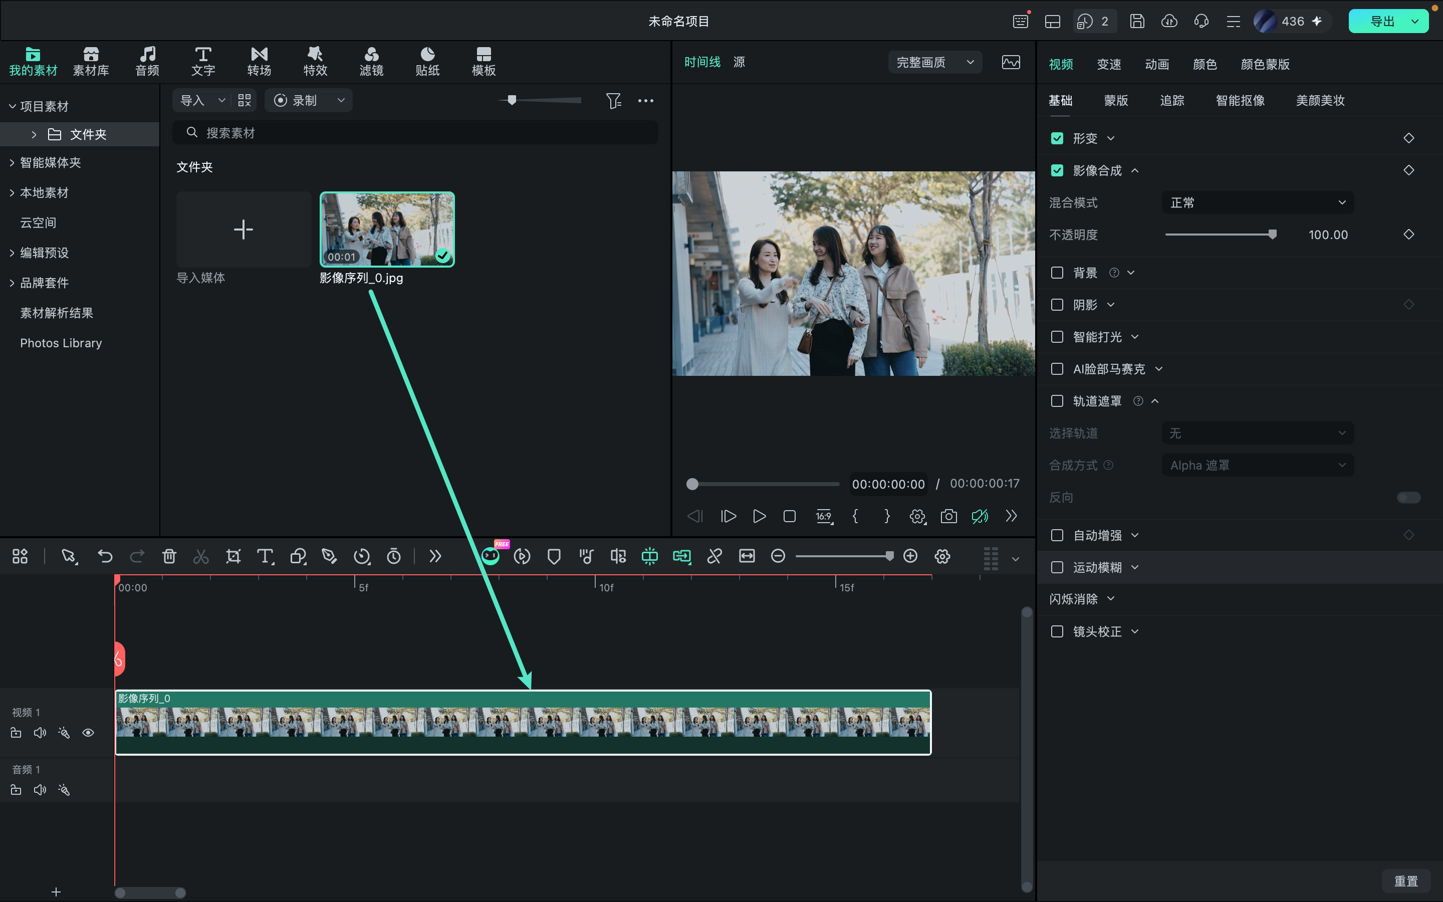The image size is (1443, 902).
Task: Zoom in timeline with plus icon
Action: (910, 556)
